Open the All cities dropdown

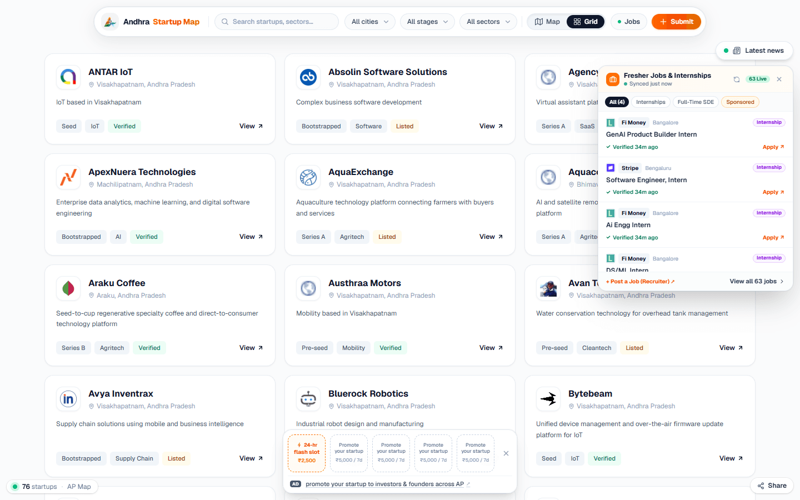click(x=370, y=22)
